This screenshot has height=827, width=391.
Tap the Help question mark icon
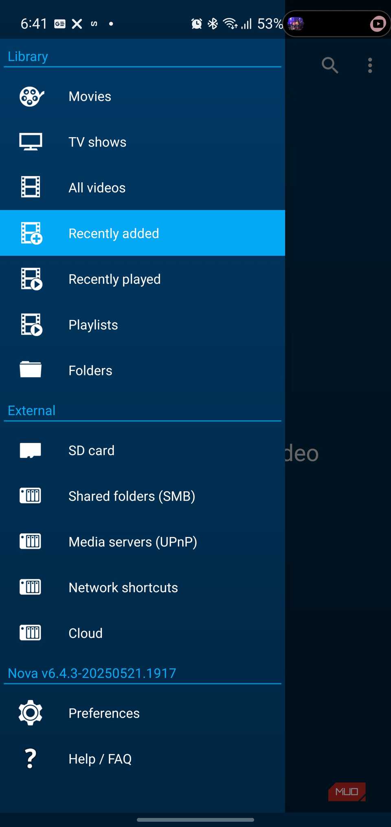(31, 759)
